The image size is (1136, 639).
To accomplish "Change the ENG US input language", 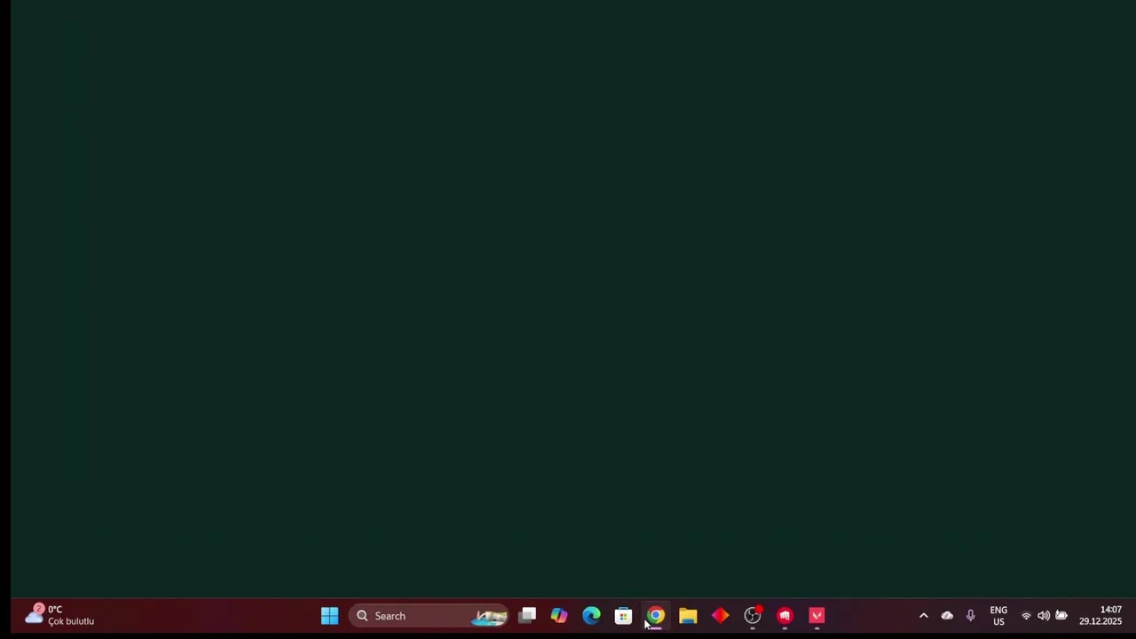I will tap(998, 616).
